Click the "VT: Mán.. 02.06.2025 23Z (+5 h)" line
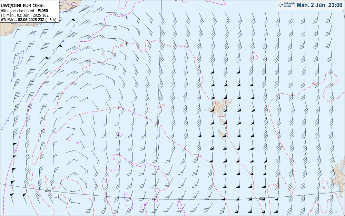The width and height of the screenshot is (345, 216). coord(28,20)
